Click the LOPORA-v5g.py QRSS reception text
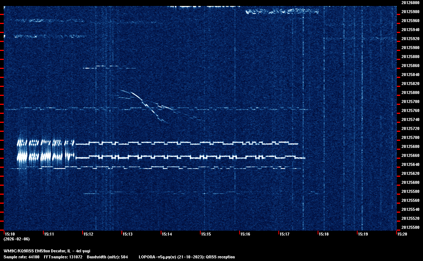This screenshot has width=423, height=261. pos(186,257)
